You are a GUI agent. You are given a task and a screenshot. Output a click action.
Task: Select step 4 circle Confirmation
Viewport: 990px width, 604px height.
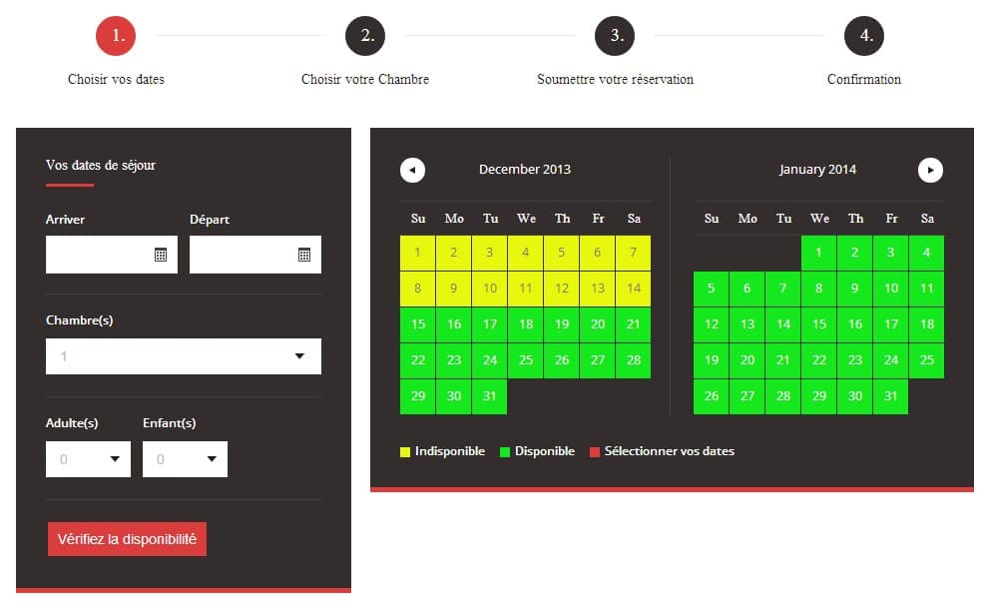pos(864,36)
